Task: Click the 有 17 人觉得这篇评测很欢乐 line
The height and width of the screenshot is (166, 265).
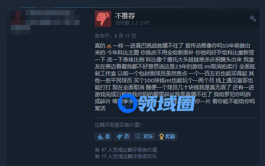Action: pyautogui.click(x=126, y=157)
